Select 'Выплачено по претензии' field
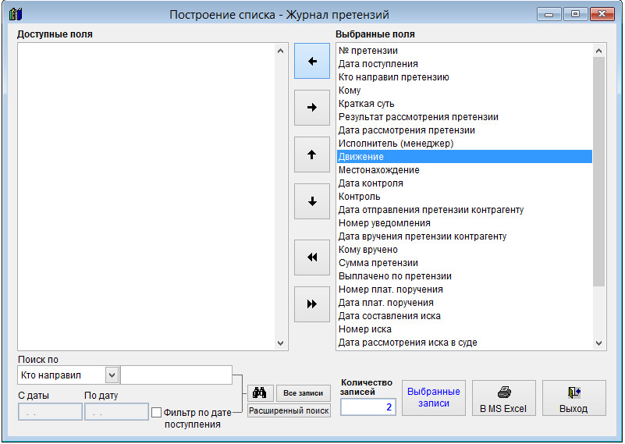The width and height of the screenshot is (625, 444). click(464, 275)
